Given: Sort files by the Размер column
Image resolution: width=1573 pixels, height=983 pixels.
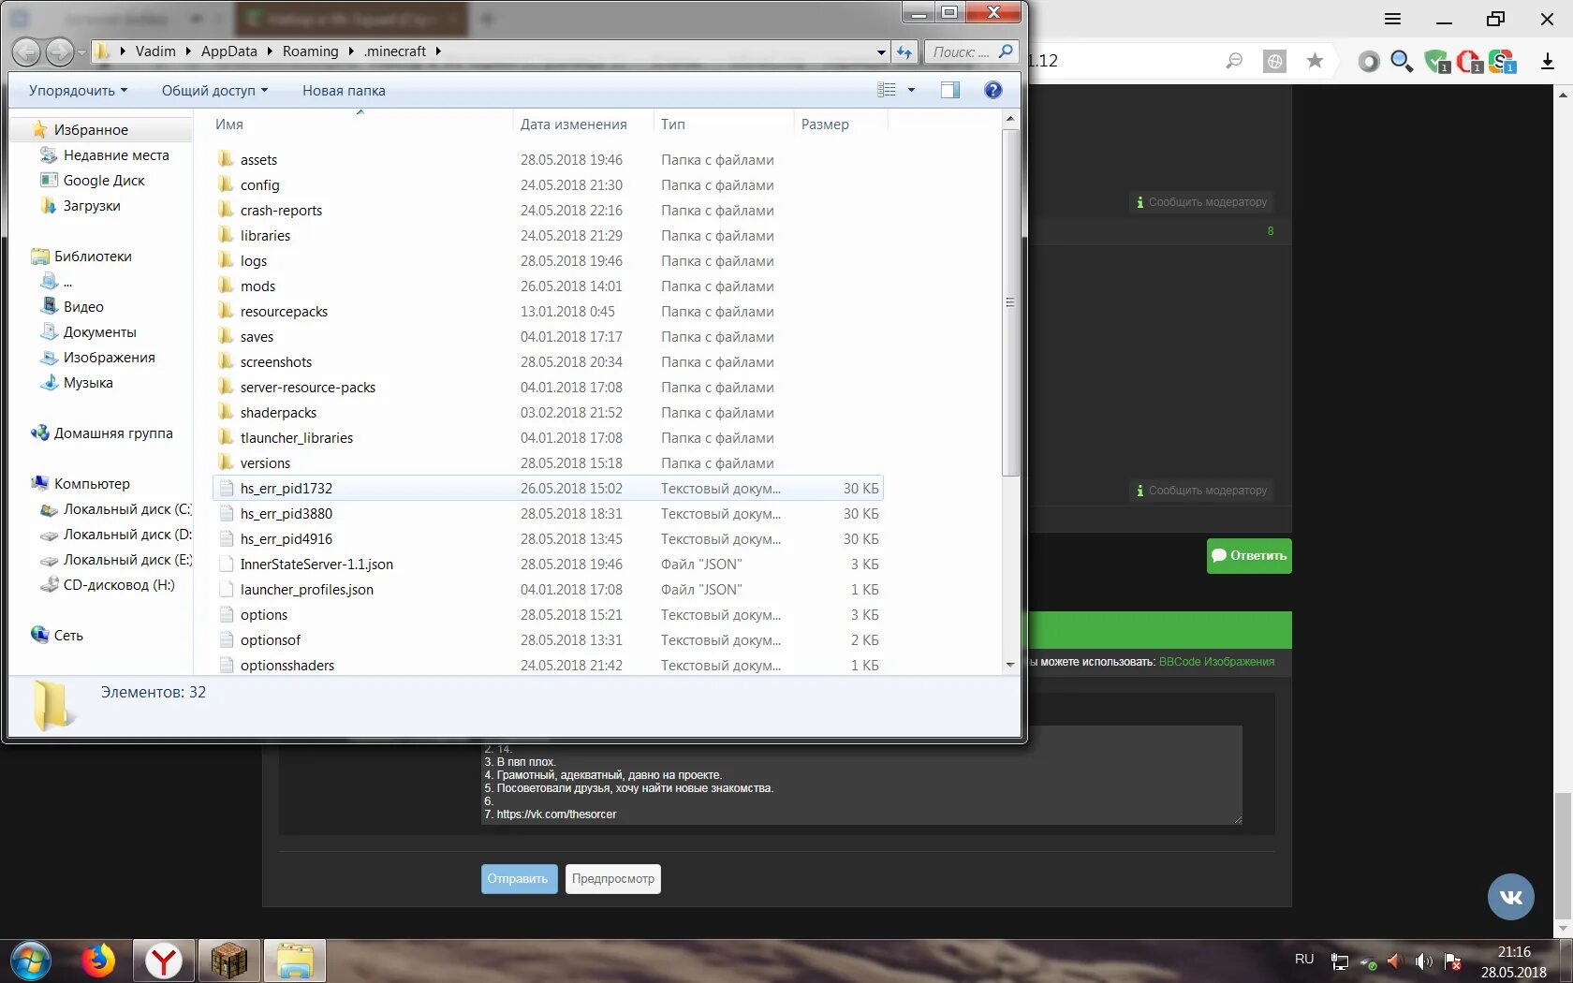Looking at the screenshot, I should (825, 125).
